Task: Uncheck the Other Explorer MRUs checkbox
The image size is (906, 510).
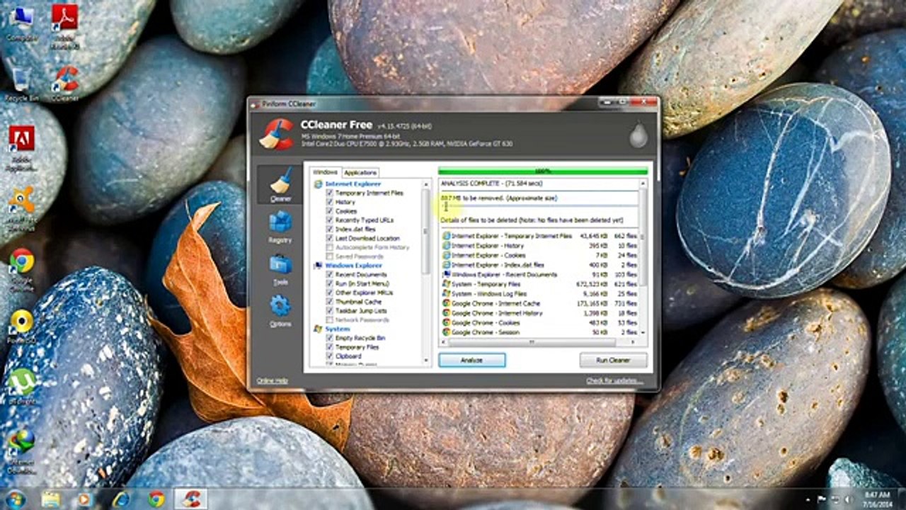Action: 329,293
